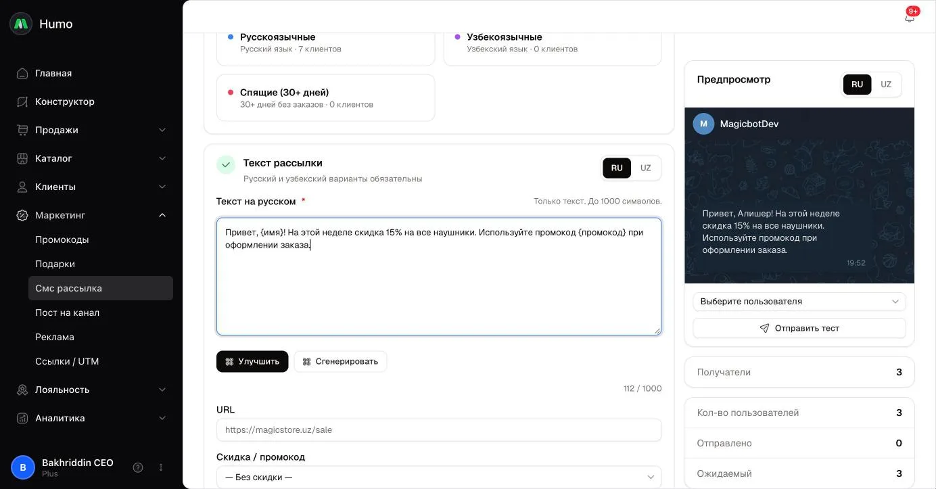This screenshot has width=936, height=489.
Task: Collapse the Маркетинг menu chevron
Action: (x=162, y=215)
